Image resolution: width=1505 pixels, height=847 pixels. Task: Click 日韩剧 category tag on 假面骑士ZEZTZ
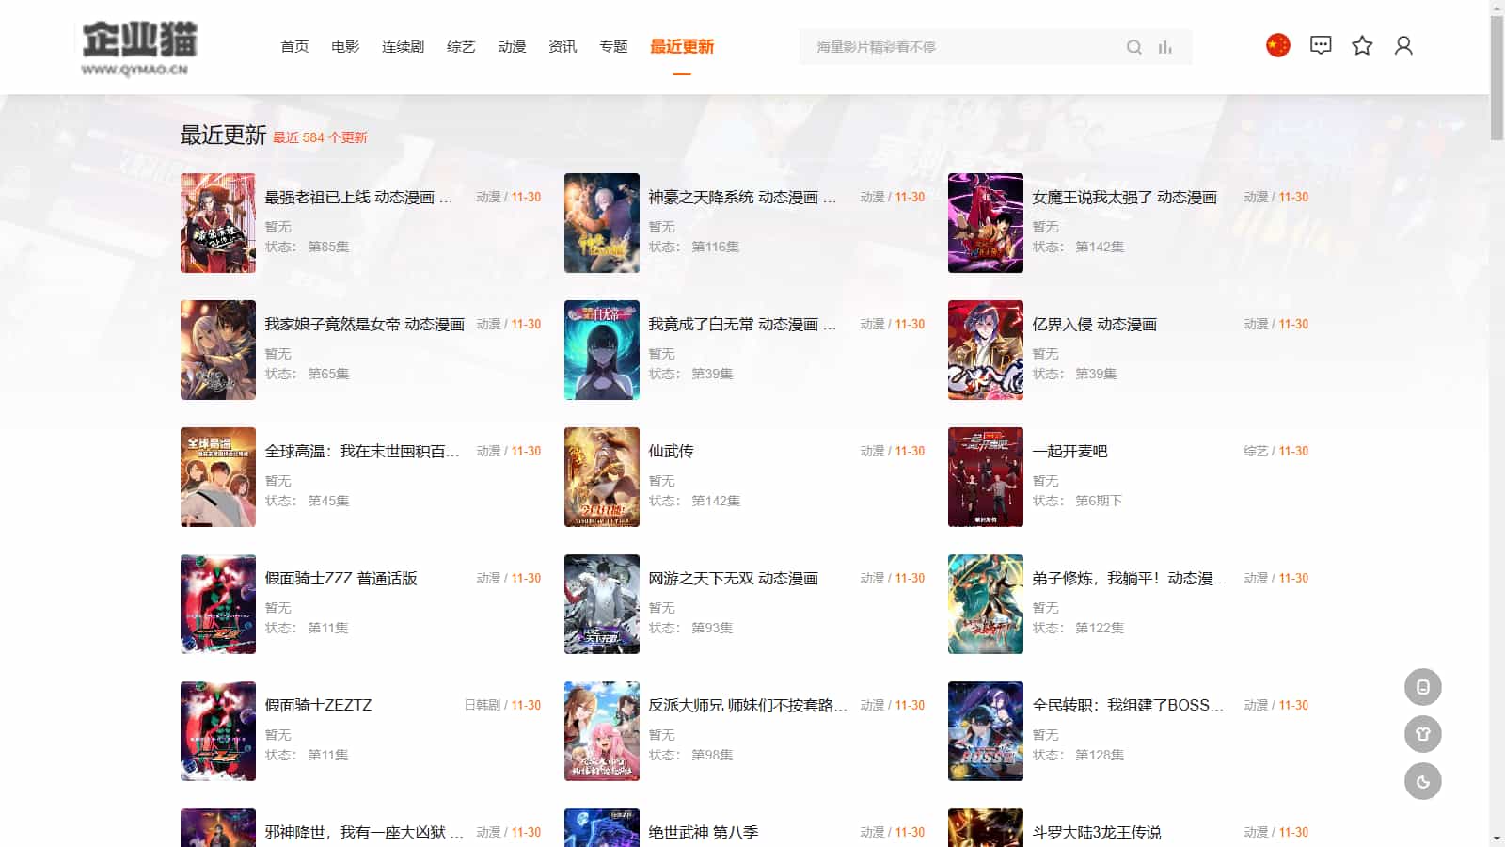483,706
